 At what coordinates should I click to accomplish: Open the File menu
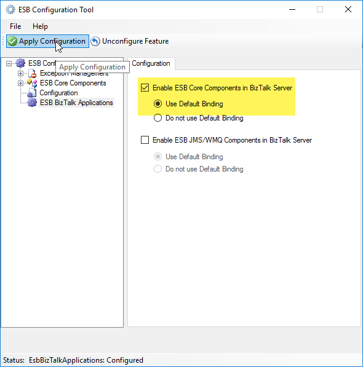(15, 26)
